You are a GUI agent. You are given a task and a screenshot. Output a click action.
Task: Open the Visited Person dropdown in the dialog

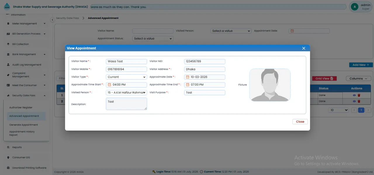coord(127,93)
